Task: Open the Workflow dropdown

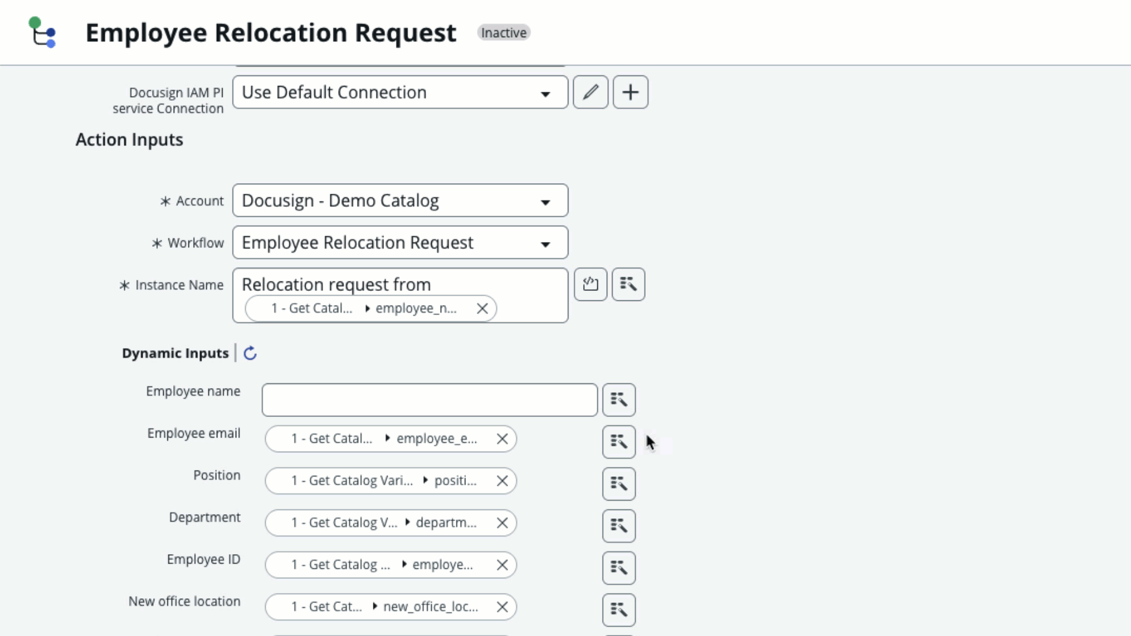Action: [545, 243]
